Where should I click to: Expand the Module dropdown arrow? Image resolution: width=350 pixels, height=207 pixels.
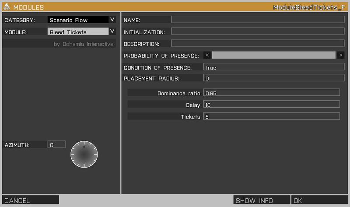click(112, 32)
